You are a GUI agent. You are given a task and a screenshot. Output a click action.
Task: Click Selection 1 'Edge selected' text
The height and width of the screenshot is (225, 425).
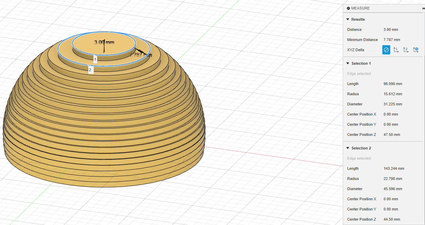(x=359, y=74)
